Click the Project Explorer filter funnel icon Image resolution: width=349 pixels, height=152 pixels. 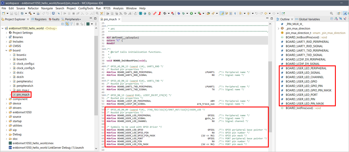pos(71,24)
